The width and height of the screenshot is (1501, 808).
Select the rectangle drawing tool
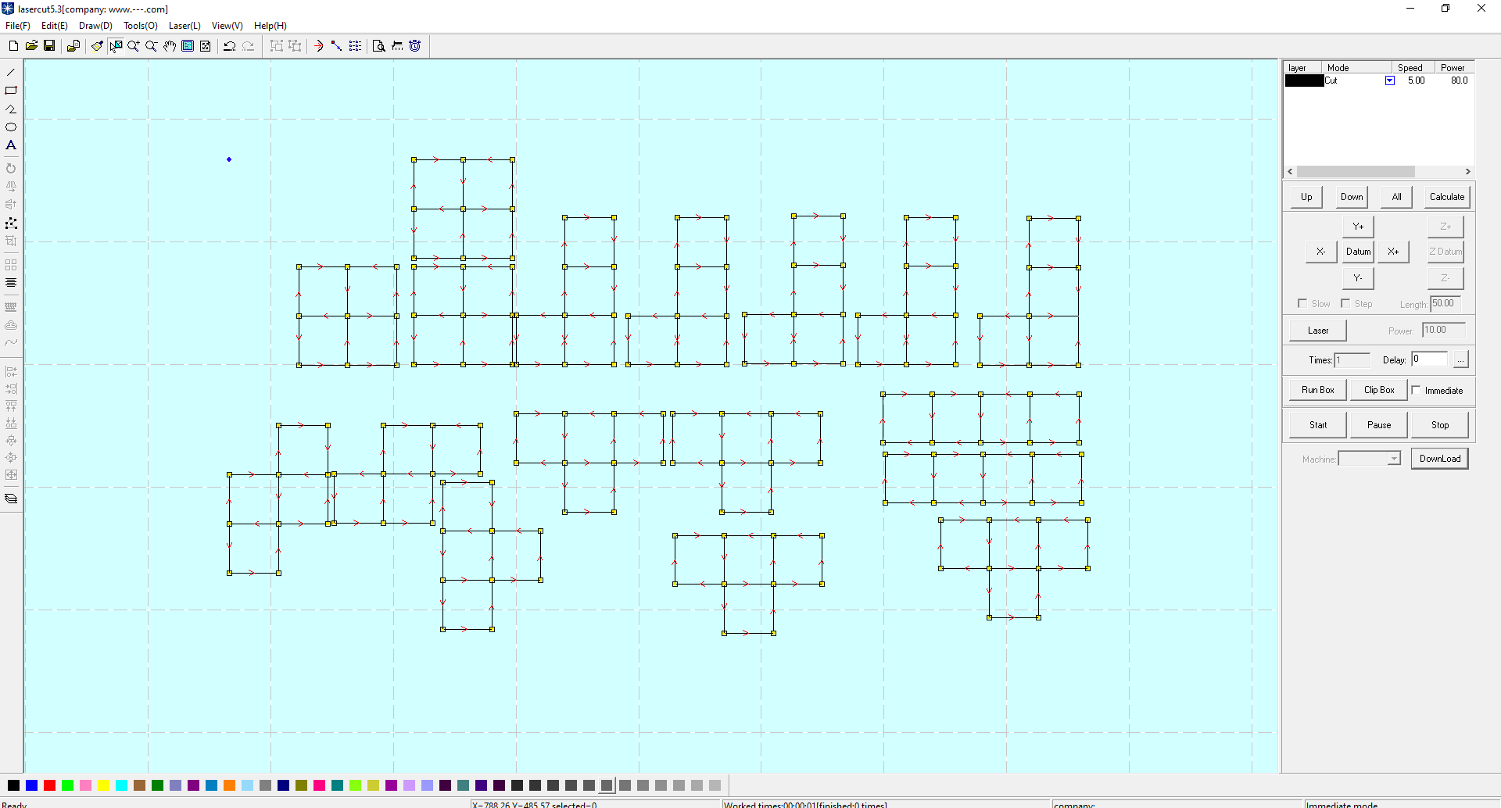click(11, 91)
